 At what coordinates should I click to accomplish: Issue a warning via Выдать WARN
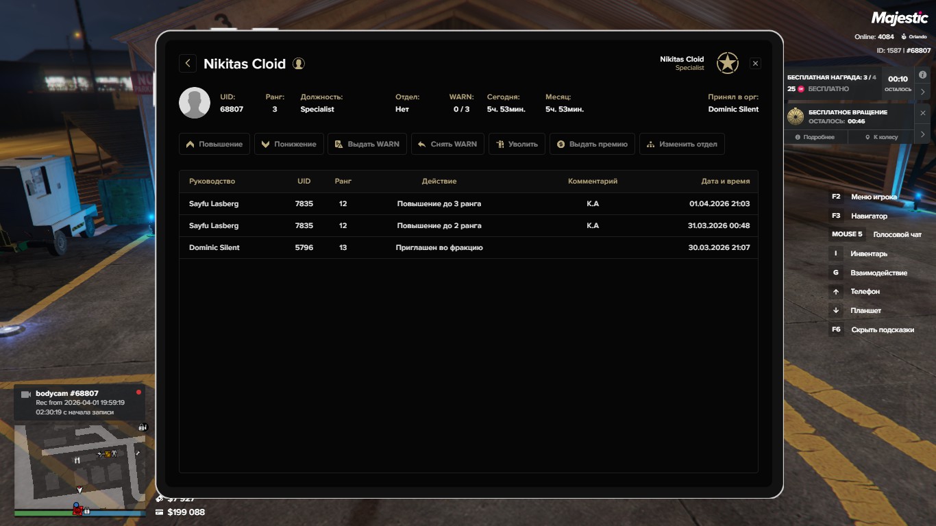click(367, 145)
